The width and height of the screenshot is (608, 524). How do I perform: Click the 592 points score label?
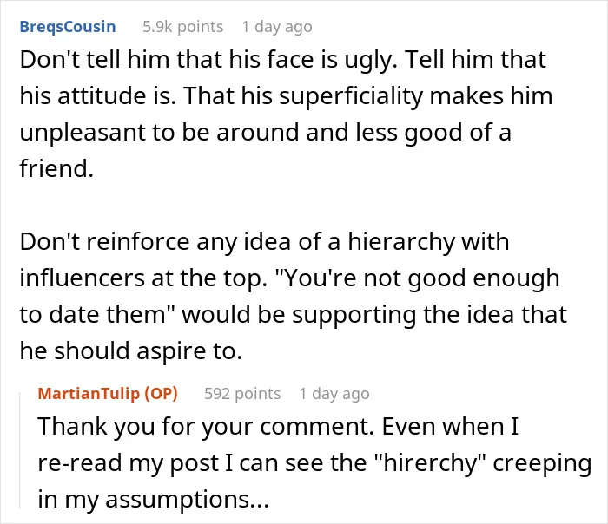tap(242, 394)
